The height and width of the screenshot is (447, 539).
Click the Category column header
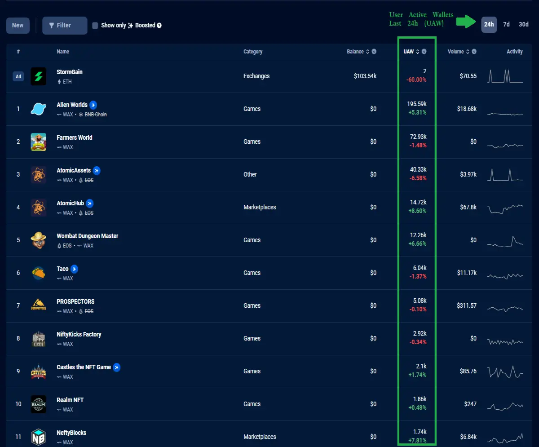(253, 52)
